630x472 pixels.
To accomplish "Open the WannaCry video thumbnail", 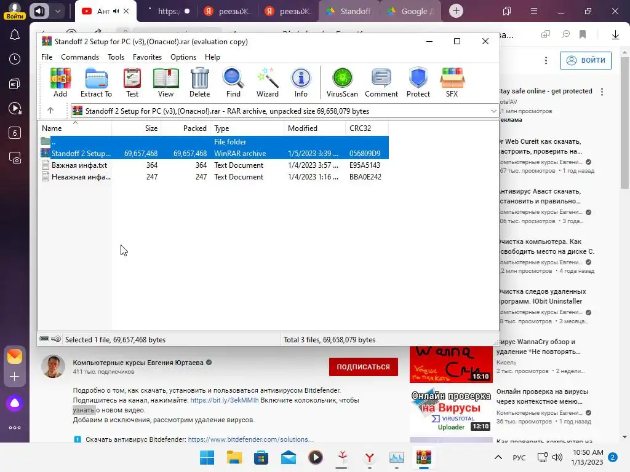I will click(451, 364).
